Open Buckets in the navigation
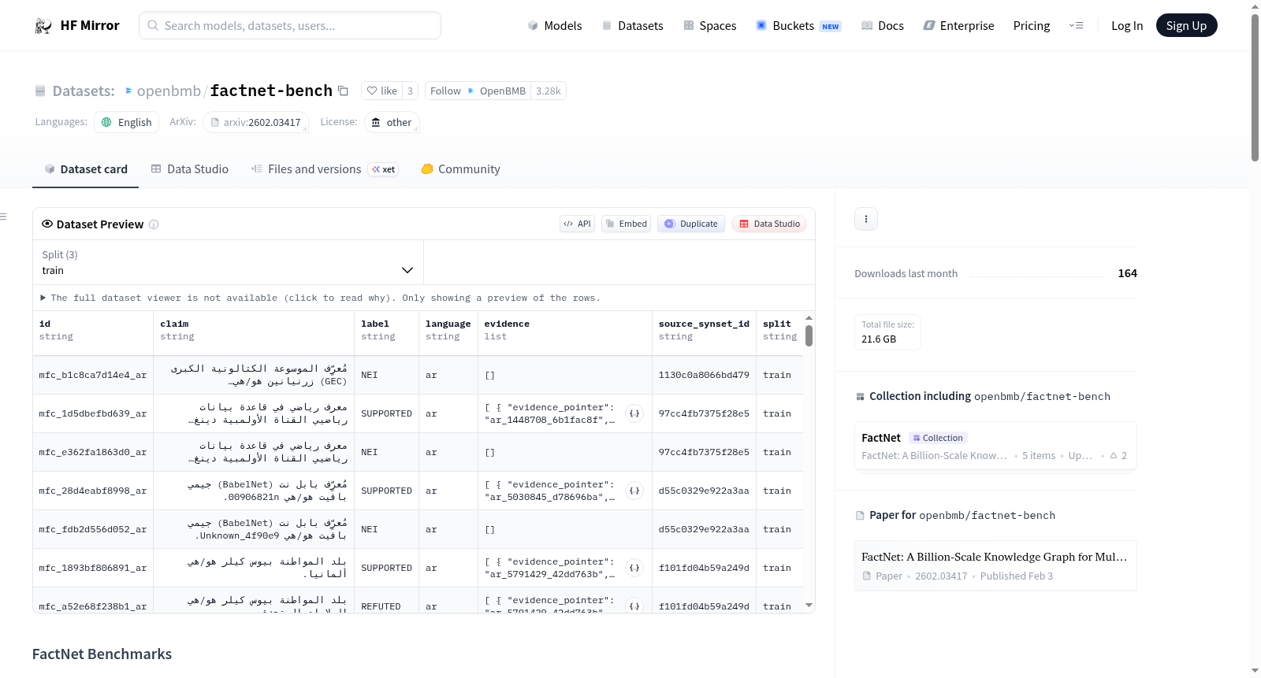This screenshot has height=678, width=1261. pyautogui.click(x=798, y=26)
